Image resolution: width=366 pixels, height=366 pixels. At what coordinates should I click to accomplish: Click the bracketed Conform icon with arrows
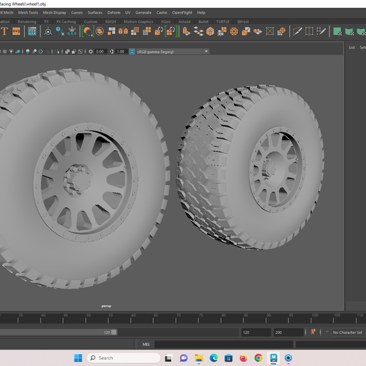(x=171, y=31)
